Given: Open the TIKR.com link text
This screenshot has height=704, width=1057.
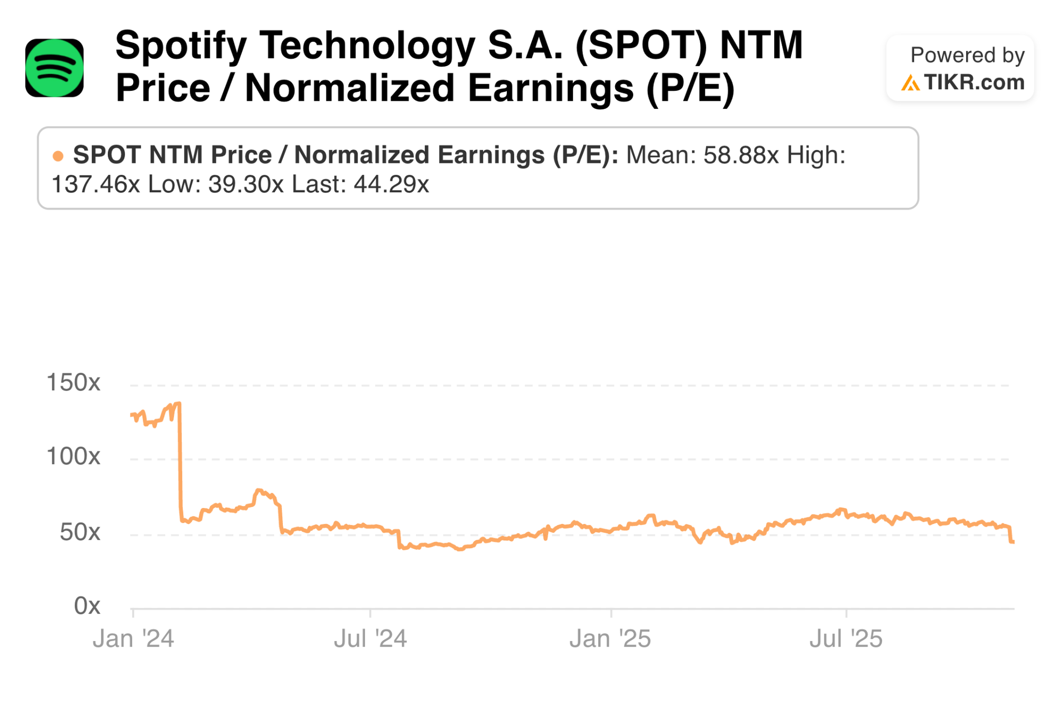Looking at the screenshot, I should click(x=974, y=82).
